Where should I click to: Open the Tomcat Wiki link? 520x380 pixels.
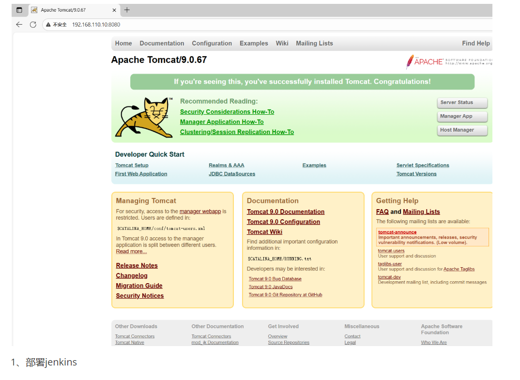264,232
